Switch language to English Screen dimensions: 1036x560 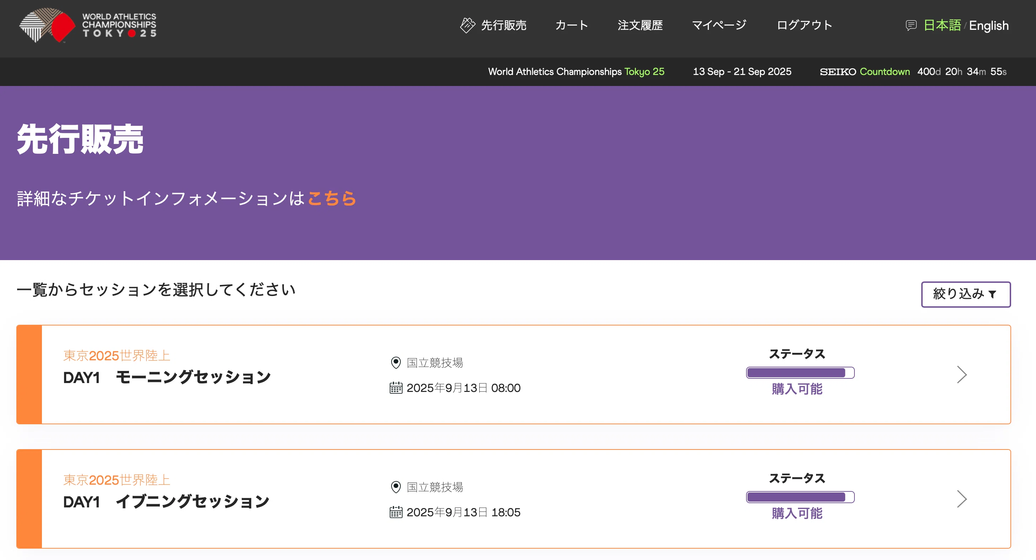(x=988, y=26)
